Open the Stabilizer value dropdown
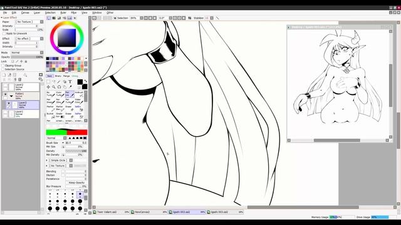Screen dimensions: 401x225 pos(212,18)
